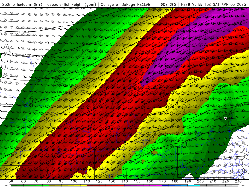Image resolution: width=249 pixels, height=187 pixels.
Task: Click the 10080 height contour label
Action: 24,32
